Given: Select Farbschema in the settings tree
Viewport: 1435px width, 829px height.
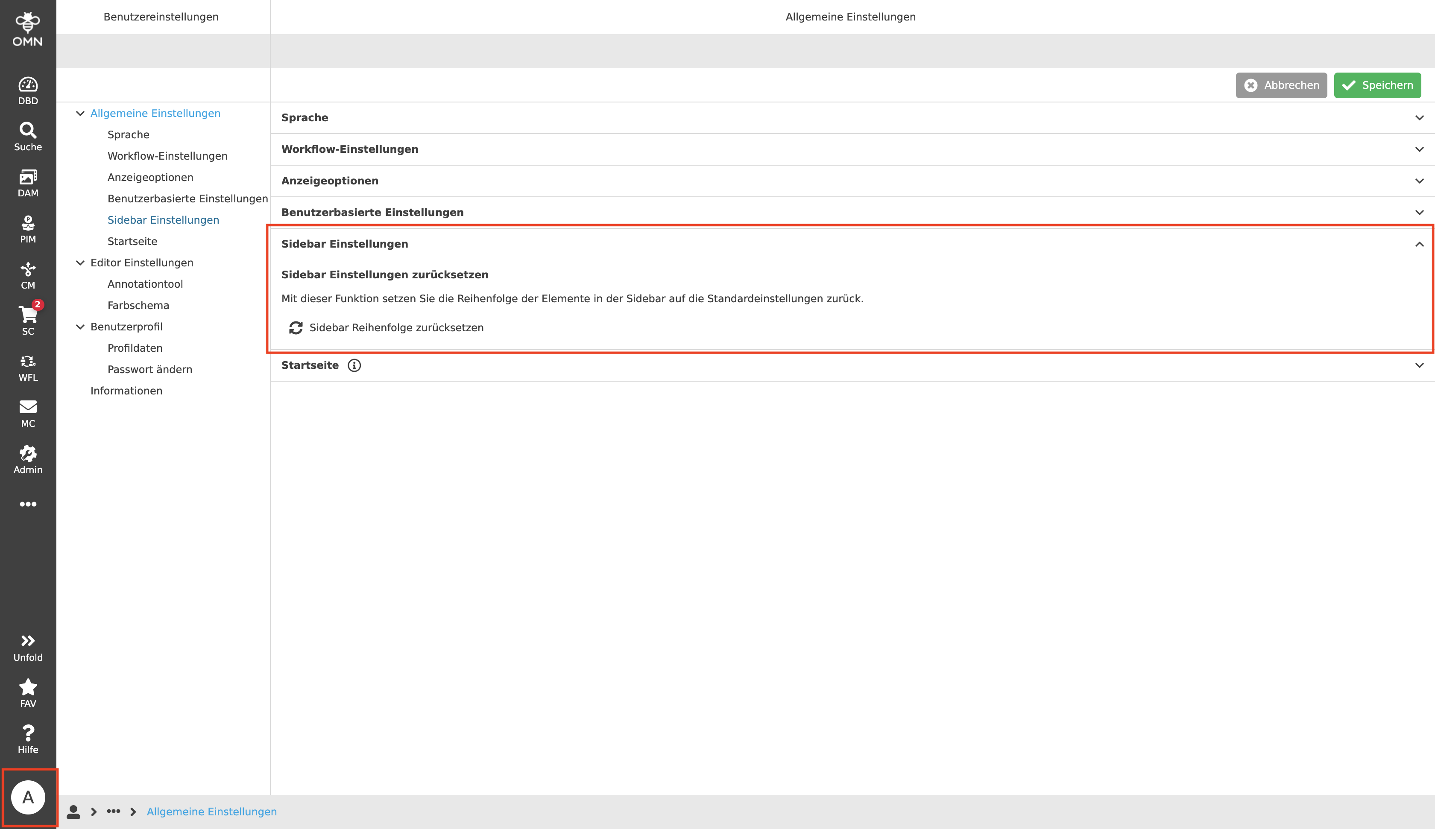Looking at the screenshot, I should coord(138,305).
